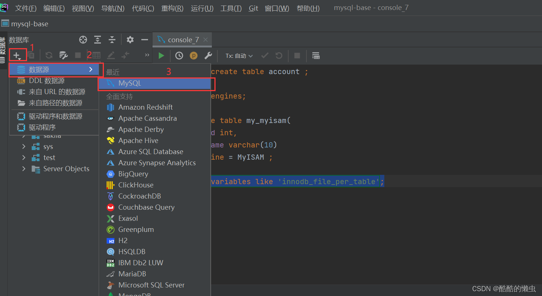Open 帮助(H) menu
Image resolution: width=542 pixels, height=296 pixels.
click(308, 8)
